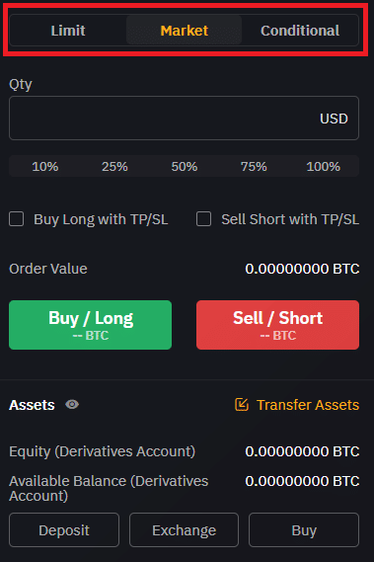Enable Buy Long with TP/SL checkbox

(x=17, y=219)
